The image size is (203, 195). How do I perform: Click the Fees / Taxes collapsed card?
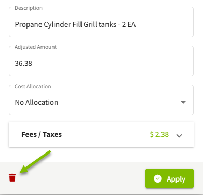101,134
